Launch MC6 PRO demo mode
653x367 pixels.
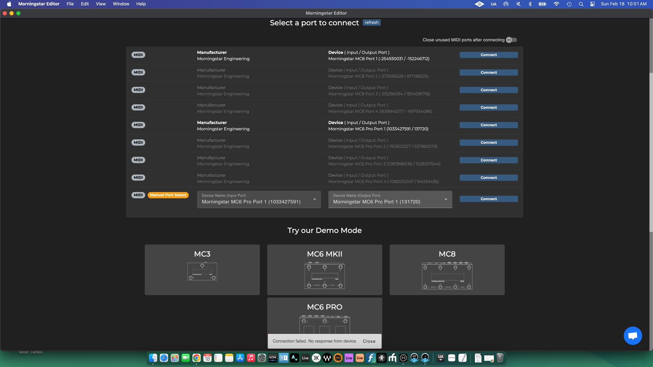point(324,316)
